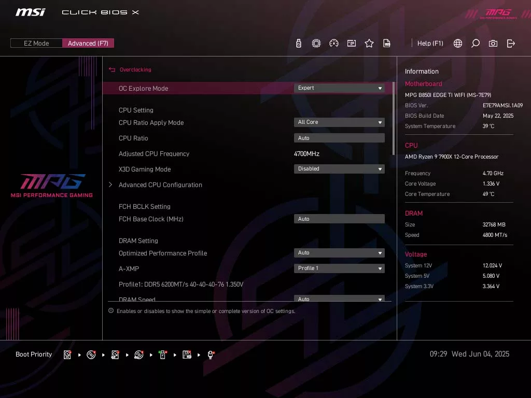Click FCH BCLK Setting header
The height and width of the screenshot is (398, 531).
145,206
